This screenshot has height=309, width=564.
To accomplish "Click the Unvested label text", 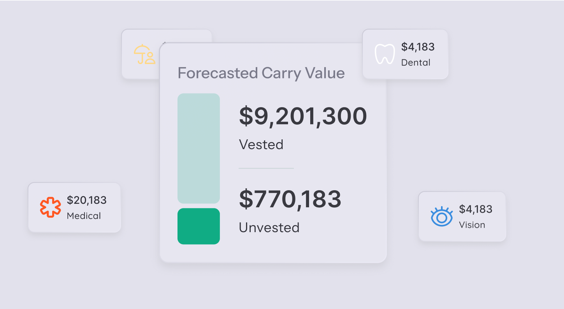I will point(269,227).
